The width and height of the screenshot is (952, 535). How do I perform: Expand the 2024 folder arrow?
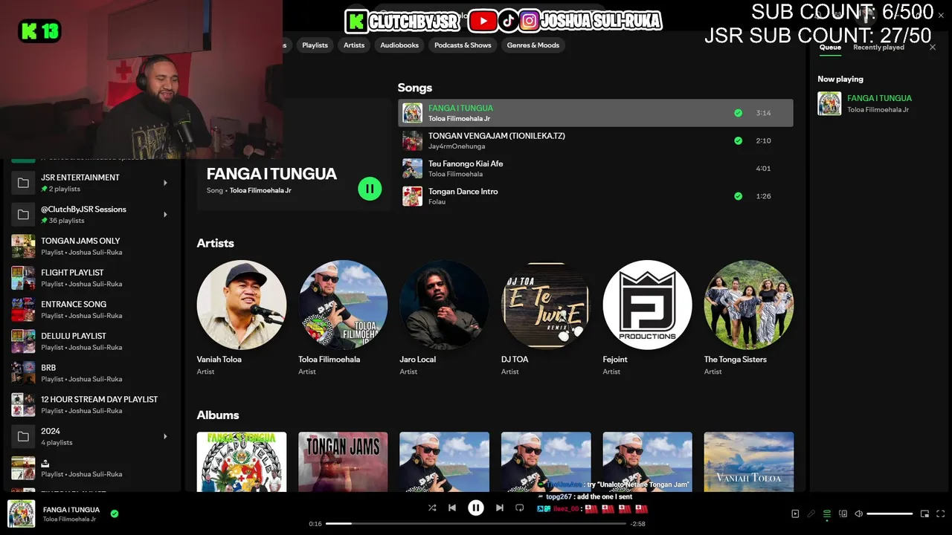tap(165, 436)
